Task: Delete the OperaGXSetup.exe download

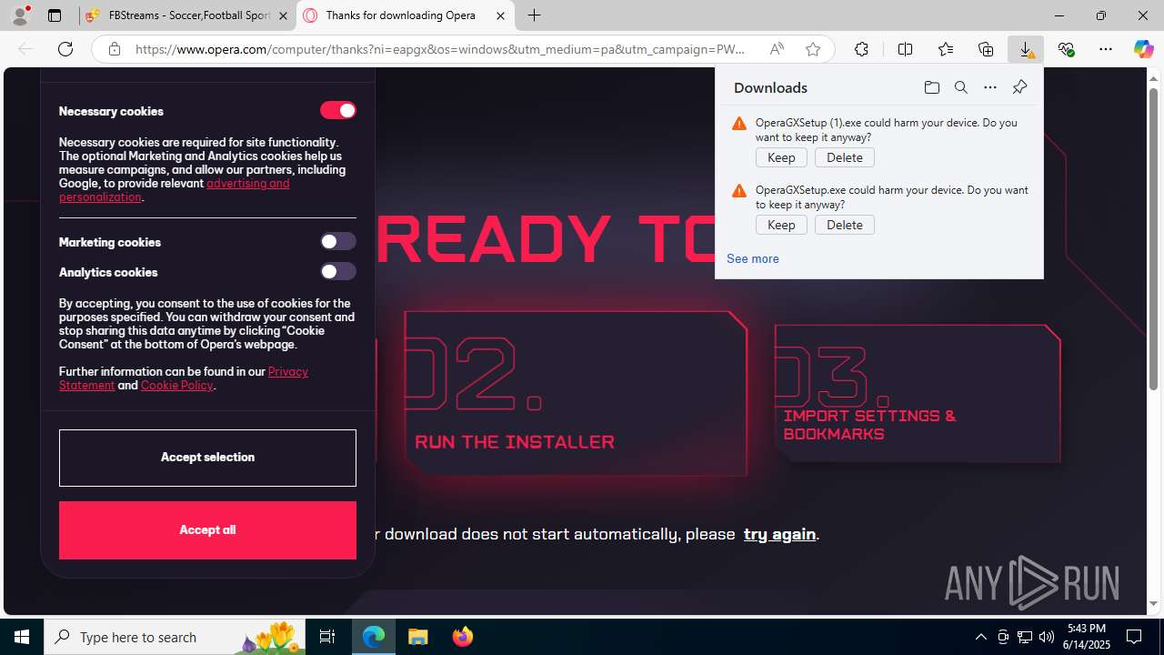Action: [x=845, y=225]
